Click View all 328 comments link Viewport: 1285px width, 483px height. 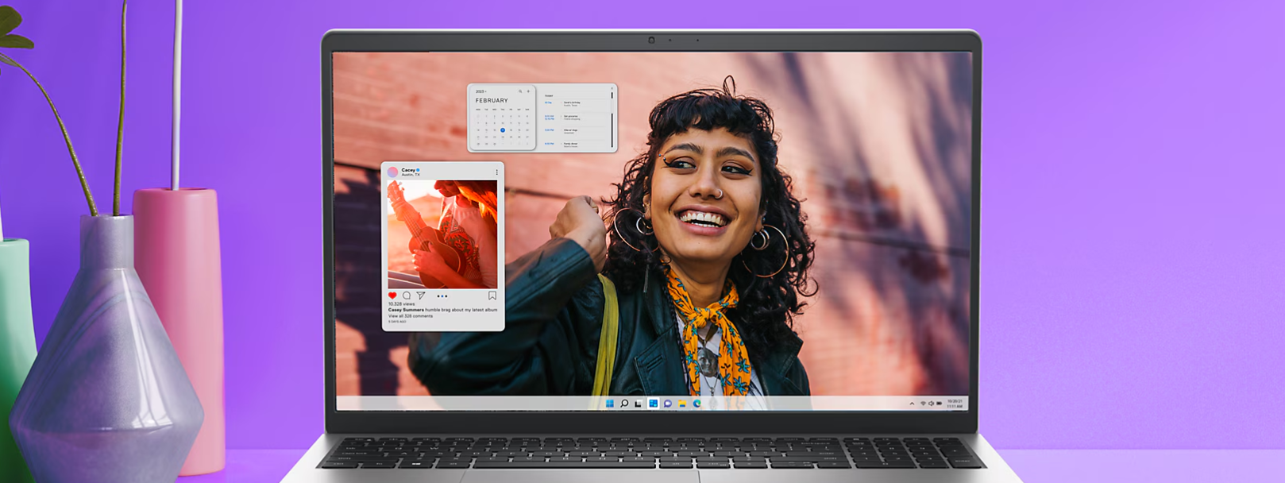click(411, 316)
